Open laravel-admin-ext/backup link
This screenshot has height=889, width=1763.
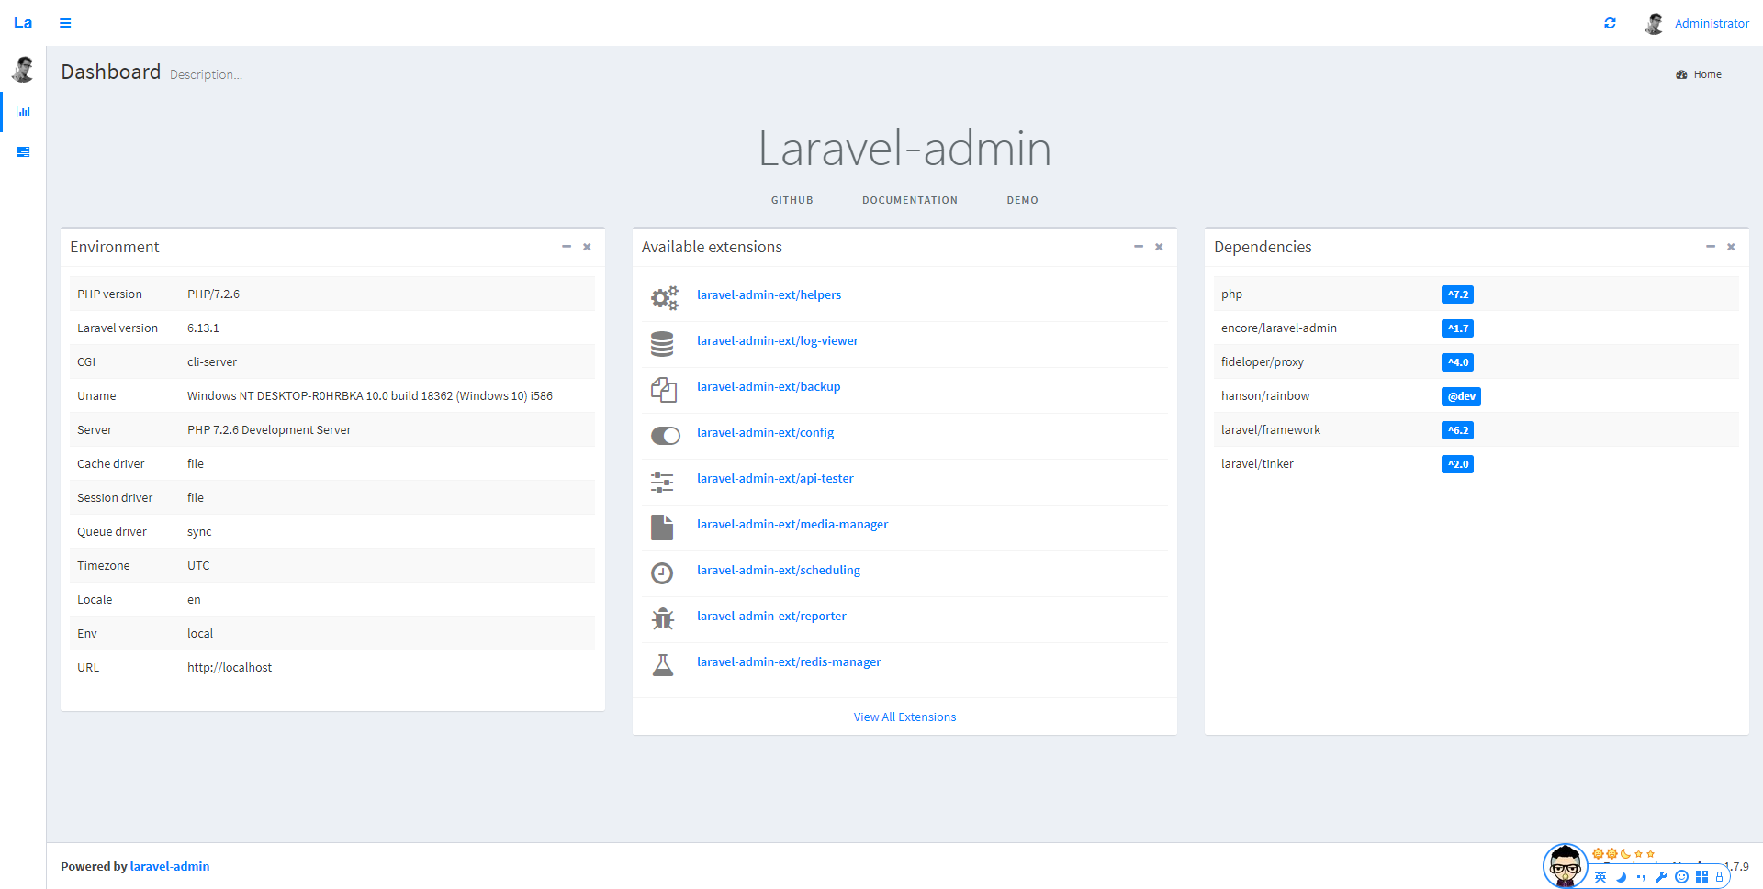769,386
